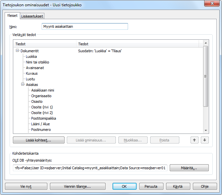Select the Kuvaus row
The image size is (222, 195).
click(31, 73)
